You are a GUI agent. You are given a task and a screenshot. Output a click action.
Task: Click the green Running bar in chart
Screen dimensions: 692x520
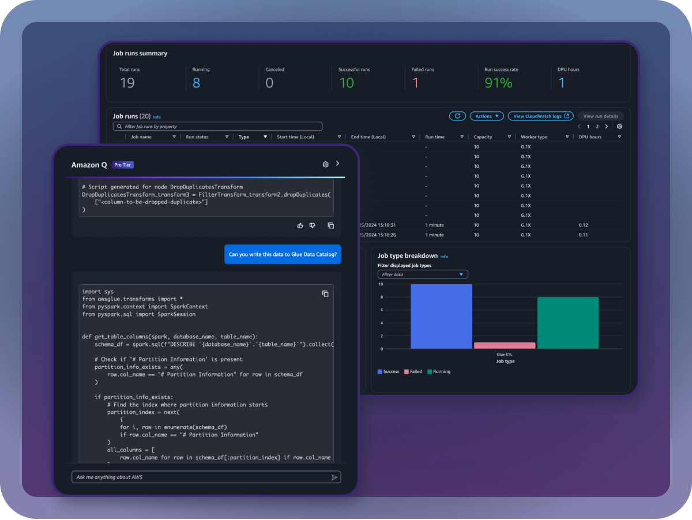pyautogui.click(x=567, y=323)
